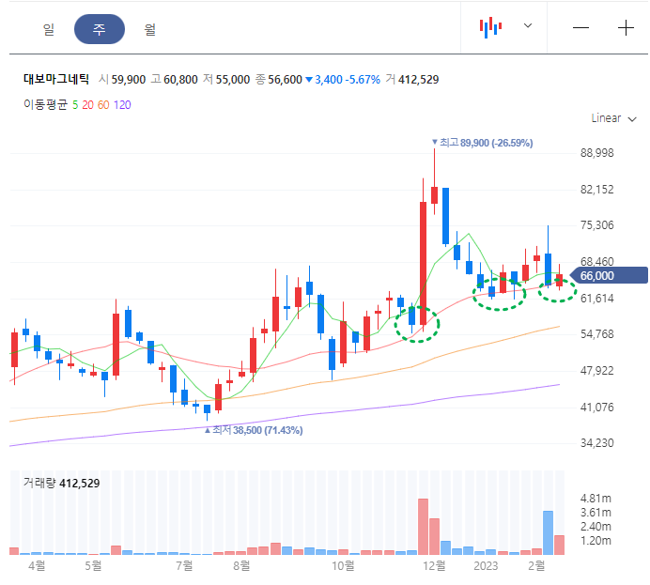Screen dimensions: 650x585
Task: Click the 2023 date axis label
Action: (x=486, y=566)
